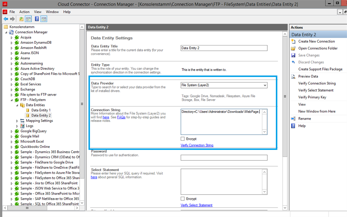Collapse the FTP - FileSystem tree node
The height and width of the screenshot is (217, 347).
pyautogui.click(x=12, y=100)
